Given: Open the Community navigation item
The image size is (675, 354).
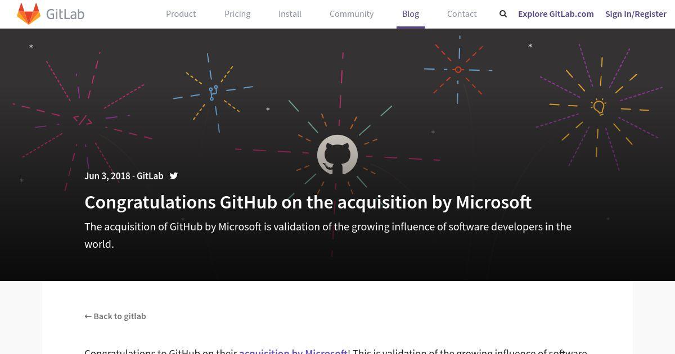Looking at the screenshot, I should 352,13.
